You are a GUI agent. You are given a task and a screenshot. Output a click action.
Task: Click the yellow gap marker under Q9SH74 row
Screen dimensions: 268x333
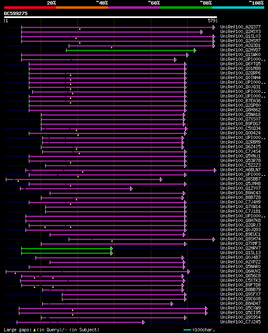tap(112, 241)
